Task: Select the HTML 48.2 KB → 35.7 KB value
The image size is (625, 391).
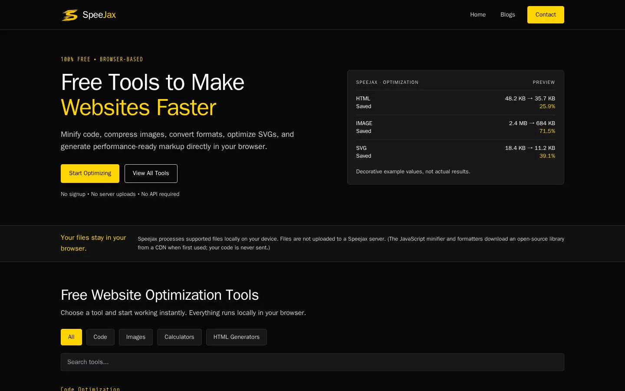Action: (x=530, y=99)
